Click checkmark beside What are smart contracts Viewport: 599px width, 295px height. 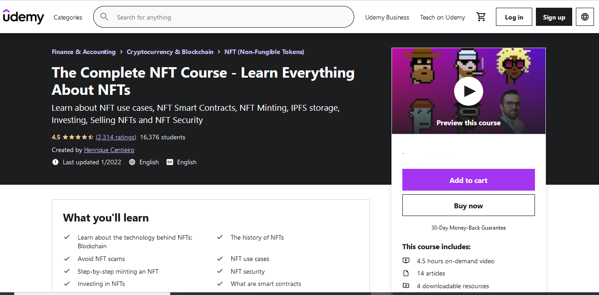tap(220, 284)
